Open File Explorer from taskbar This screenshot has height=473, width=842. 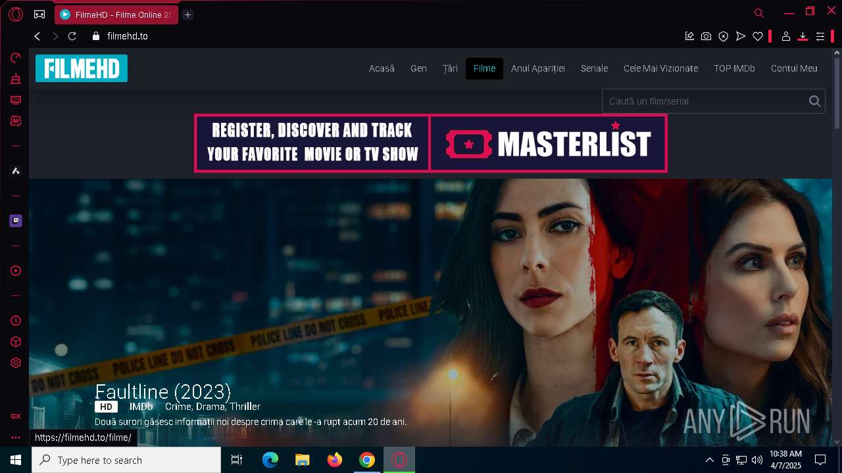click(303, 460)
